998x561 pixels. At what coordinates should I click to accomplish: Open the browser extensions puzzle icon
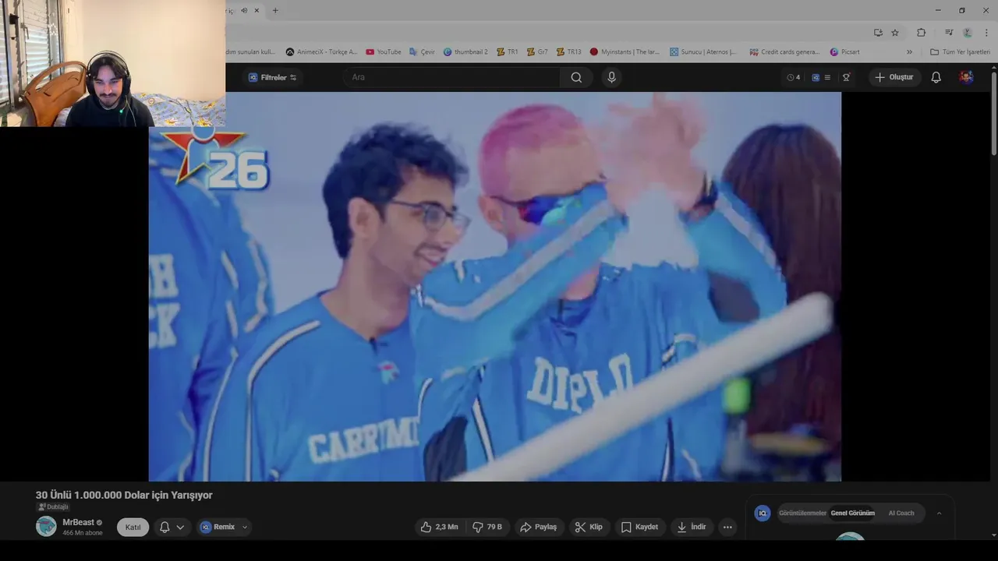click(x=922, y=32)
